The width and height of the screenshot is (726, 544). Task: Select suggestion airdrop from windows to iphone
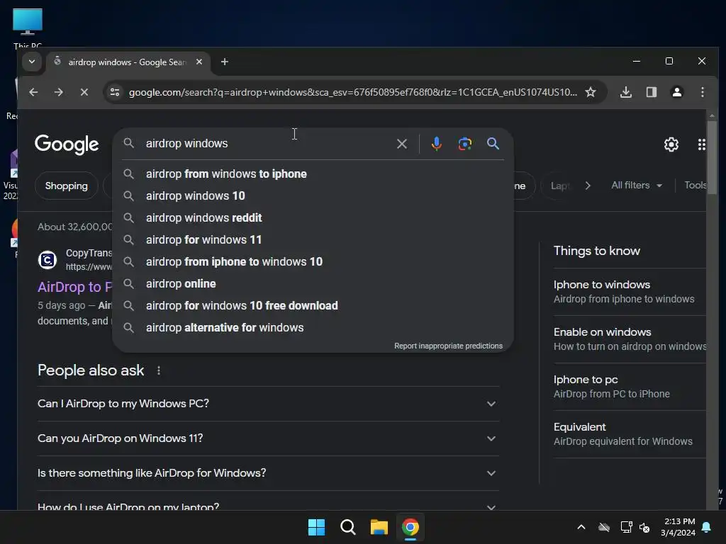[x=313, y=174]
